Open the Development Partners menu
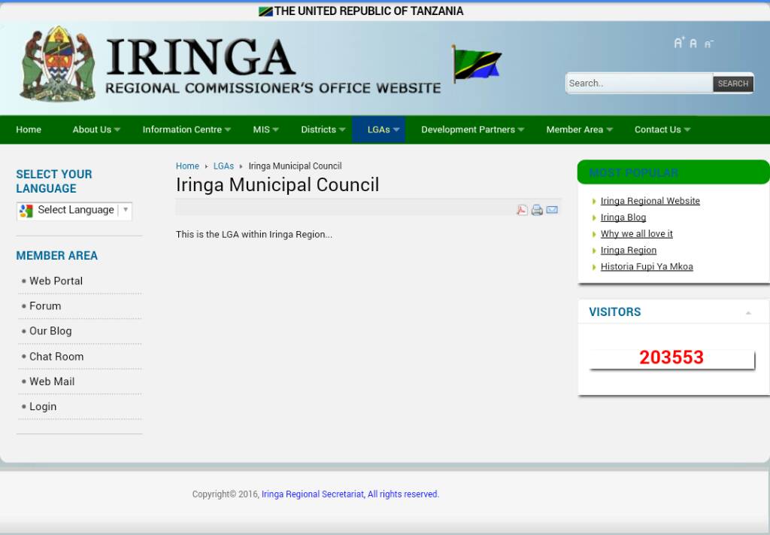Screen dimensions: 770x535 (472, 129)
